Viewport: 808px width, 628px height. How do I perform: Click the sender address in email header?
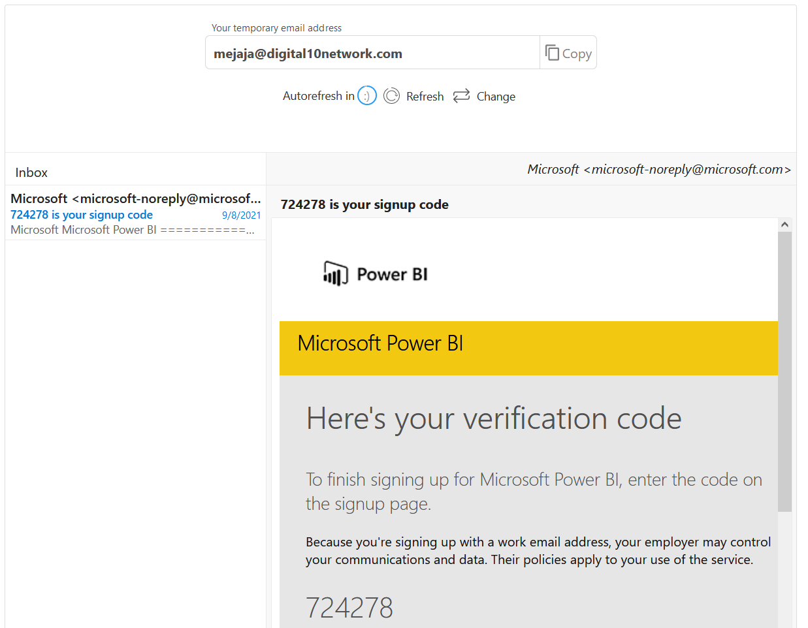[659, 169]
